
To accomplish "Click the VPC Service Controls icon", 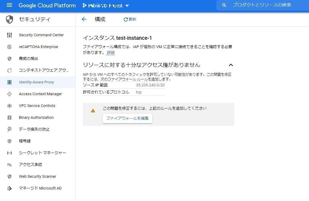I will pos(9,106).
